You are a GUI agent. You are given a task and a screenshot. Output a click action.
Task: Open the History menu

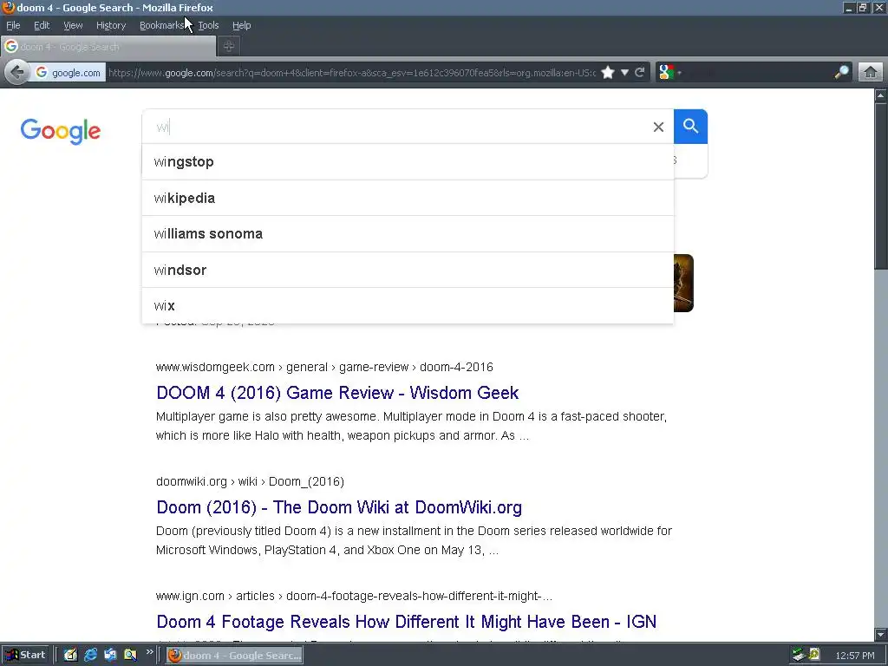110,25
